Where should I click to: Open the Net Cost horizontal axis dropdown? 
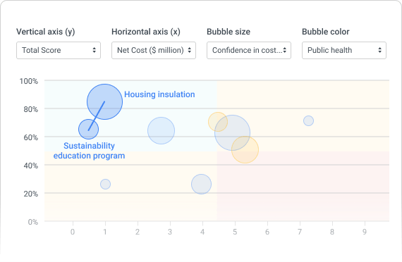(154, 51)
